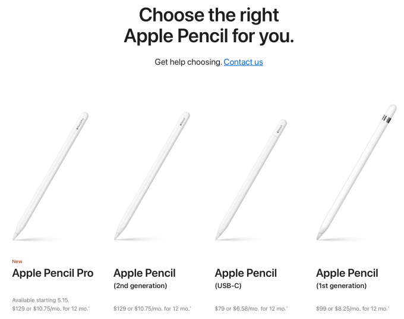Click the Apple Pencil Pro $129 price text

click(50, 309)
